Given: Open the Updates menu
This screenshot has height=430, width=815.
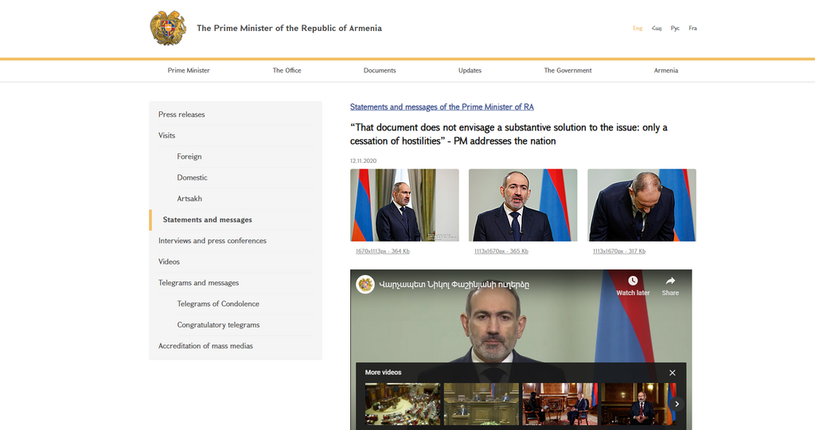Looking at the screenshot, I should point(470,71).
